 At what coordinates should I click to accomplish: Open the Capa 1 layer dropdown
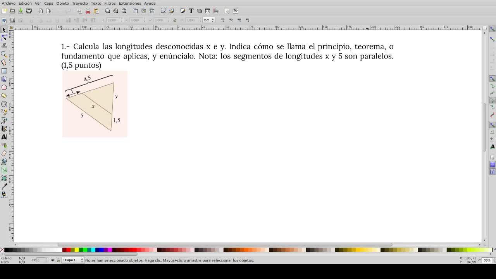coord(73,260)
